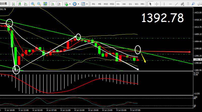This screenshot has height=112, width=202.
Task: Change chart to D1 daily timeframe
Action: click(x=130, y=4)
